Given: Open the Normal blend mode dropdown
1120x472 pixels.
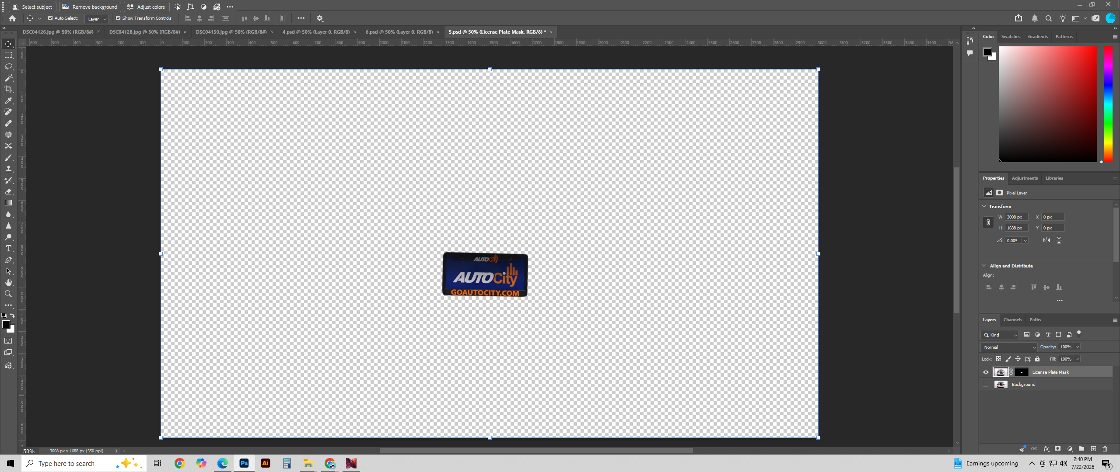Looking at the screenshot, I should pyautogui.click(x=1009, y=347).
